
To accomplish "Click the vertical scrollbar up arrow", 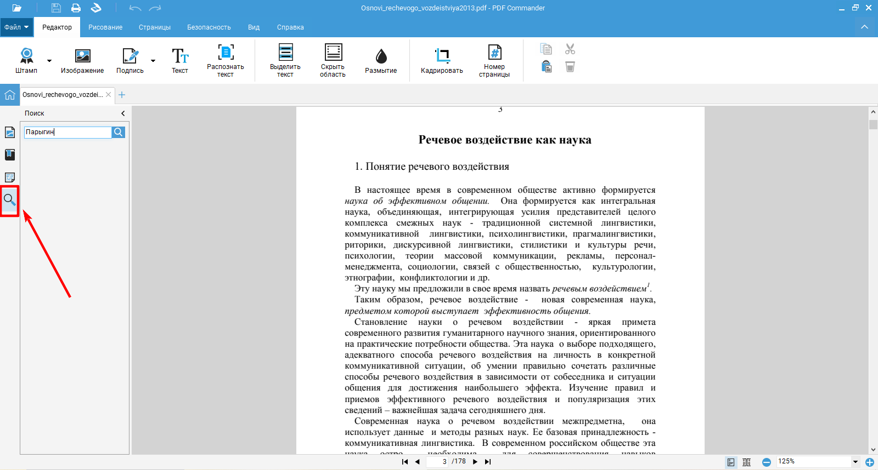I will 873,112.
